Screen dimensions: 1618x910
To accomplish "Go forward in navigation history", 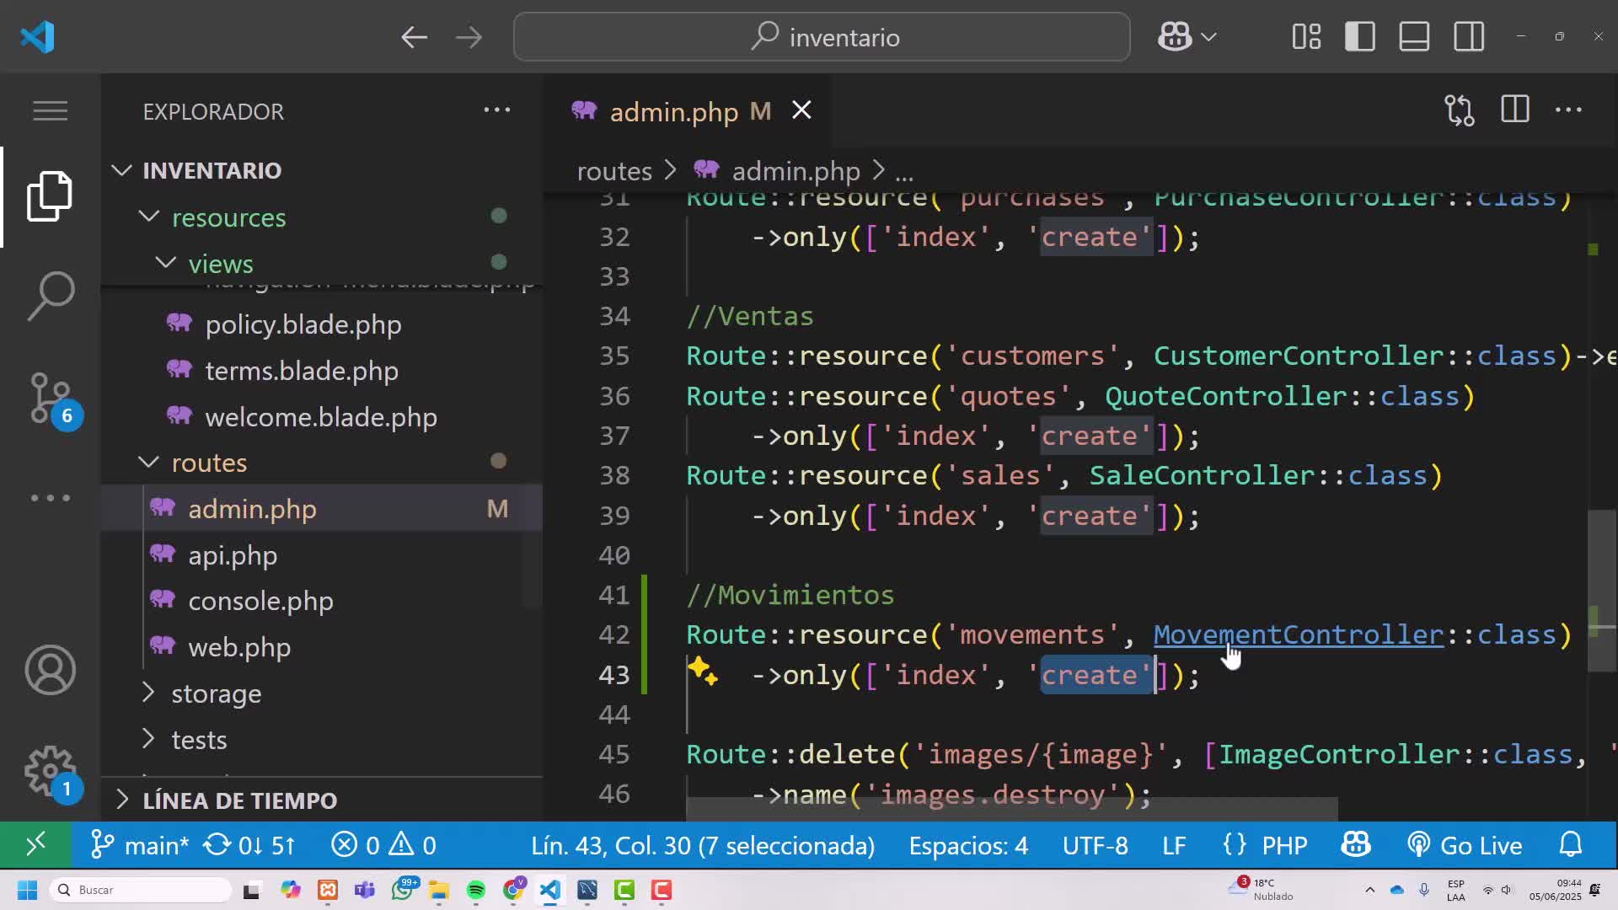I will (x=469, y=37).
